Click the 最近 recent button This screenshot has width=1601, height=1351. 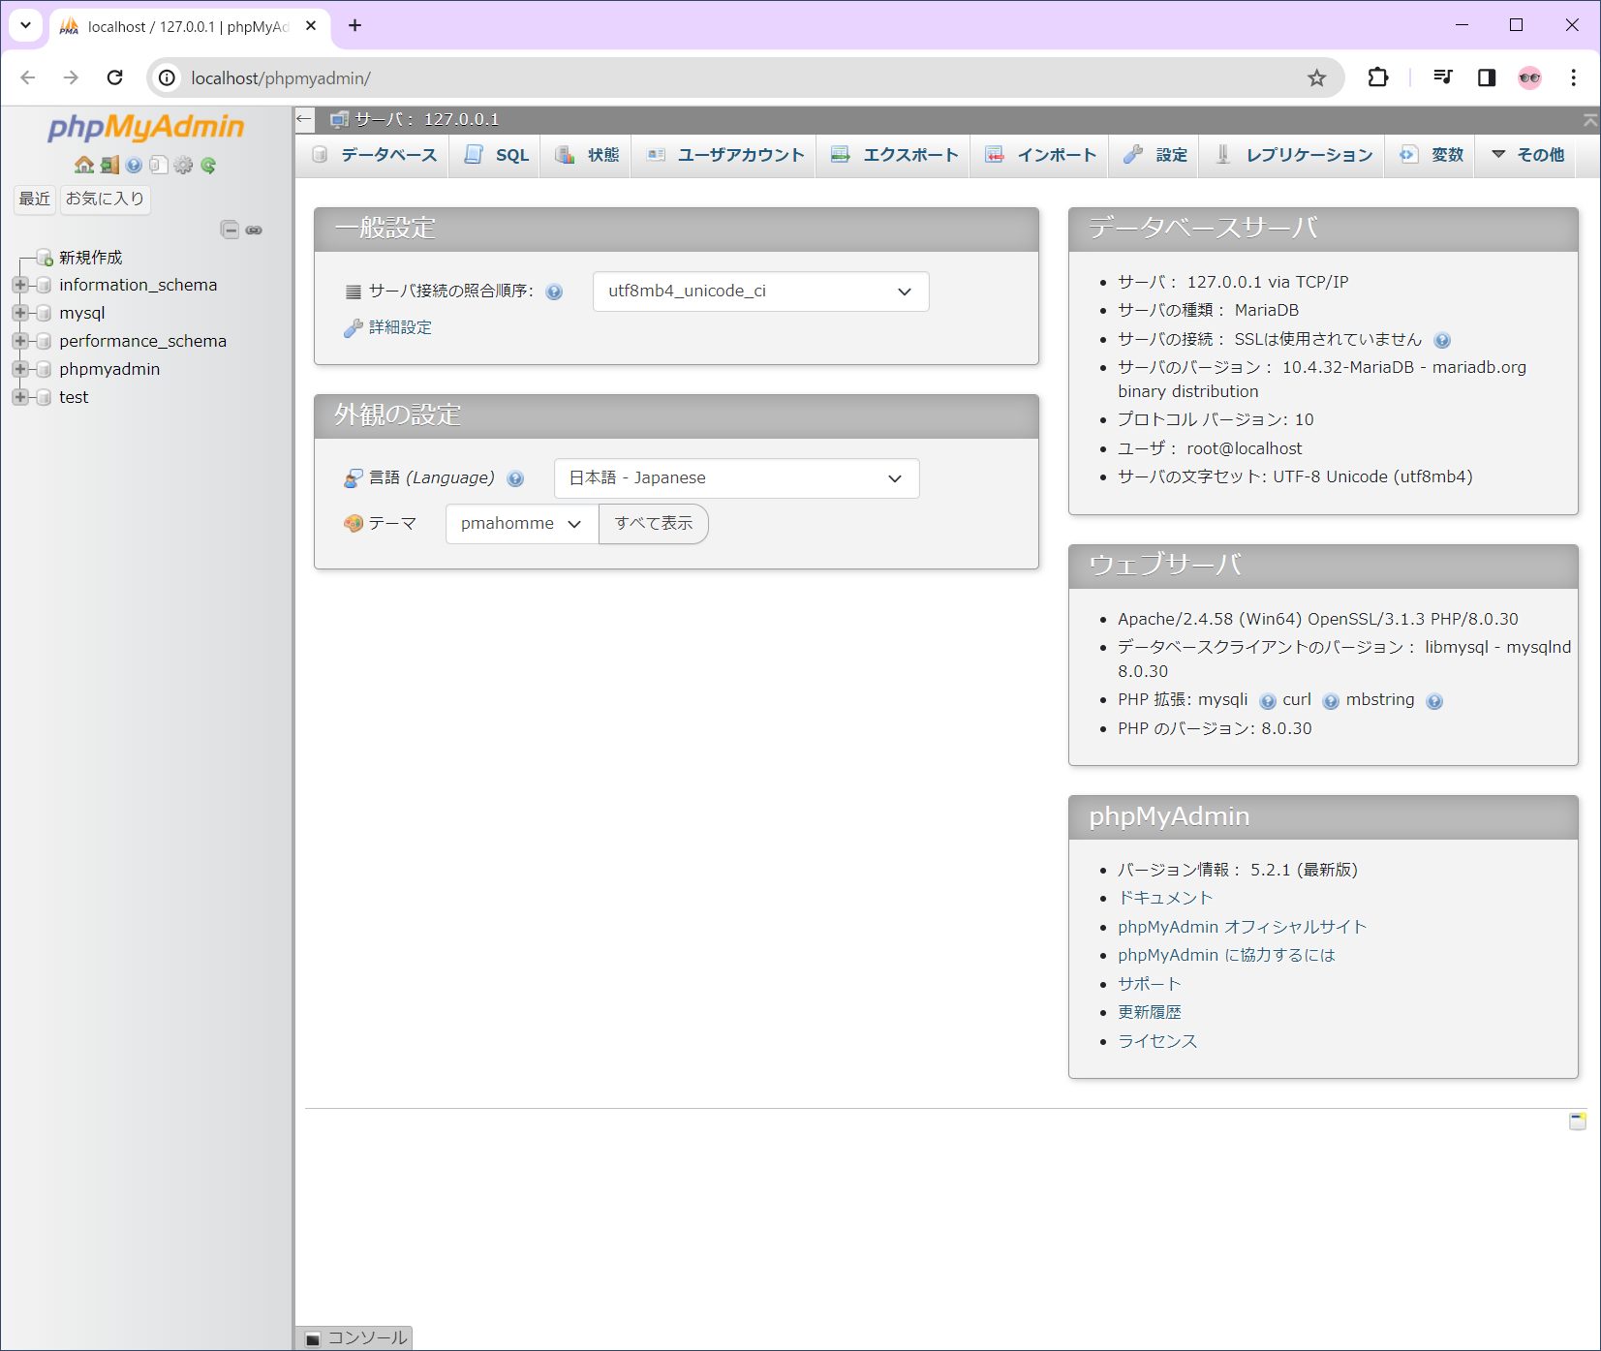click(35, 199)
